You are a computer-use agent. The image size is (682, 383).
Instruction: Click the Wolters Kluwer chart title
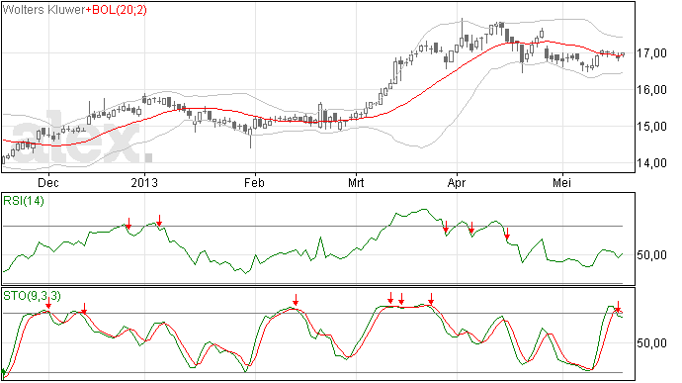pos(43,10)
